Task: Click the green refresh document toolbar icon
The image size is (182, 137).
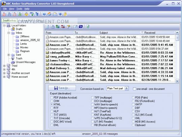Action: pos(20,14)
